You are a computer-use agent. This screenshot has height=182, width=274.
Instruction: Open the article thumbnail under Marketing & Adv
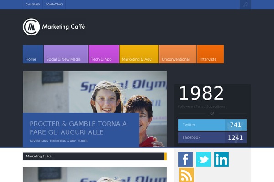pyautogui.click(x=95, y=175)
